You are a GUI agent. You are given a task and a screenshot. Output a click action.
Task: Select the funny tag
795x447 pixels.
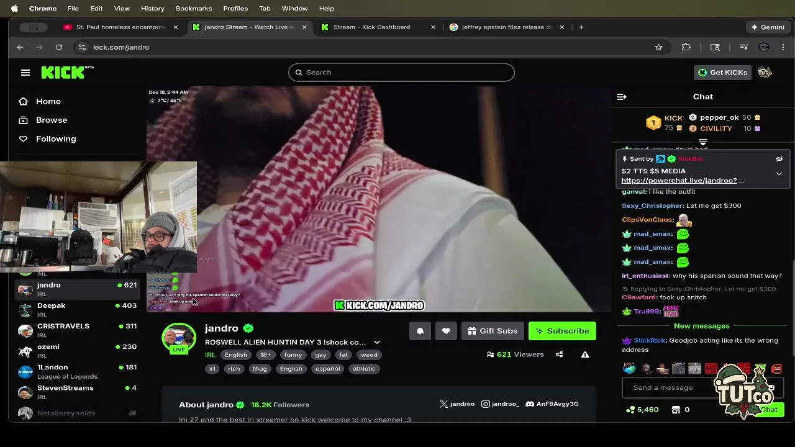293,355
